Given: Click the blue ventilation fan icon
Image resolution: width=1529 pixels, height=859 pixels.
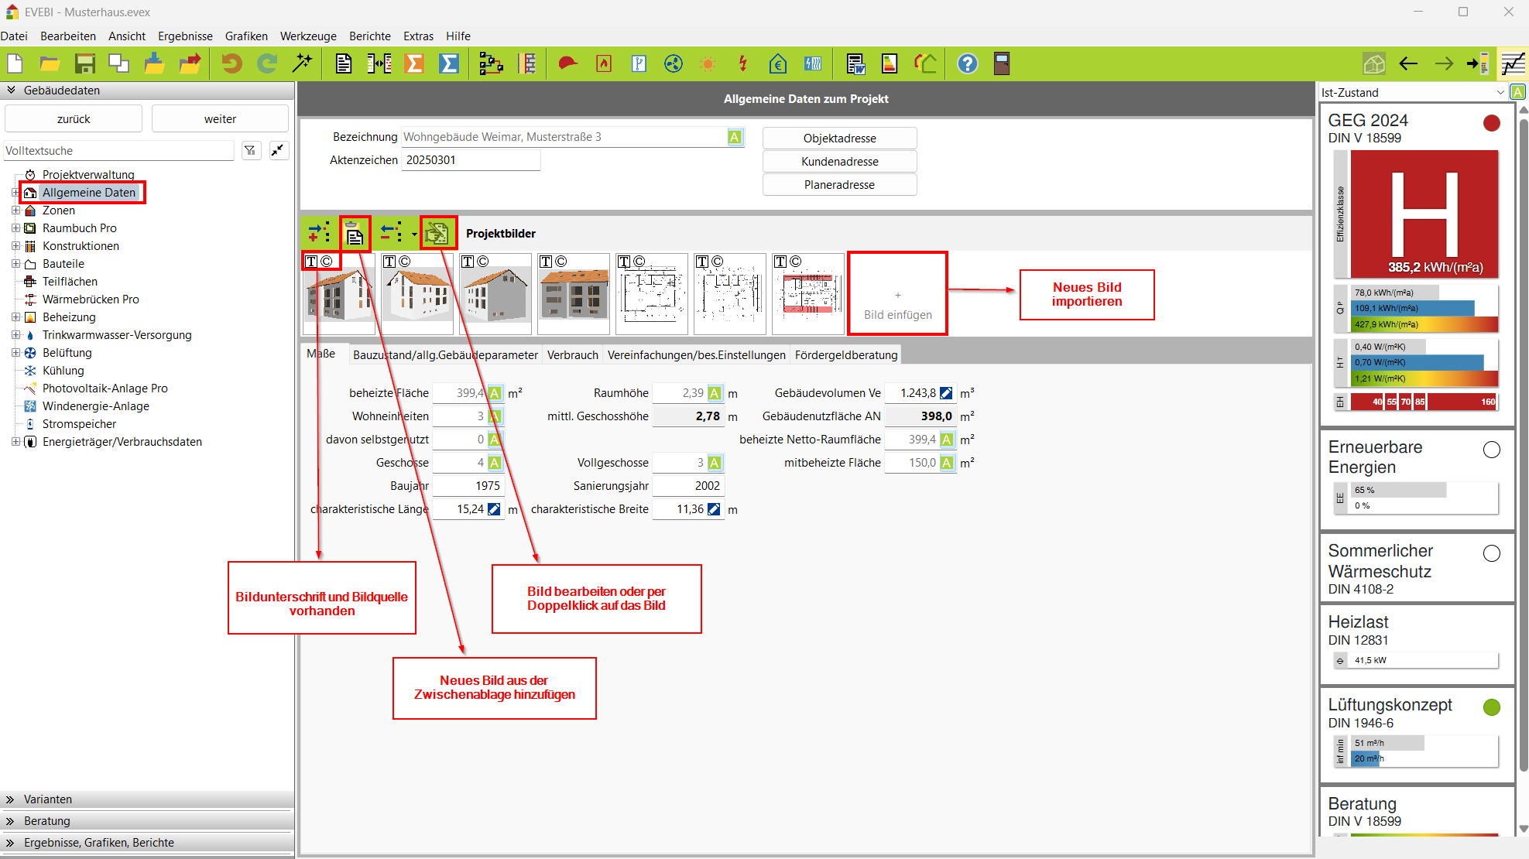Looking at the screenshot, I should pos(674,64).
